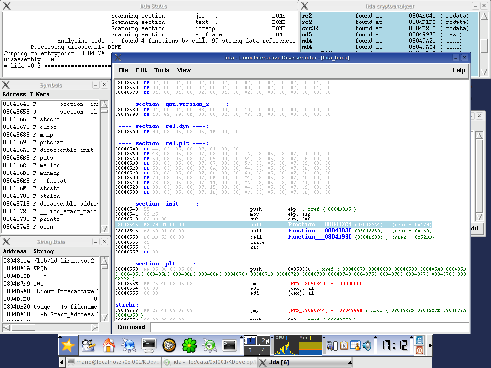Click the String column header in String Data

click(x=43, y=251)
